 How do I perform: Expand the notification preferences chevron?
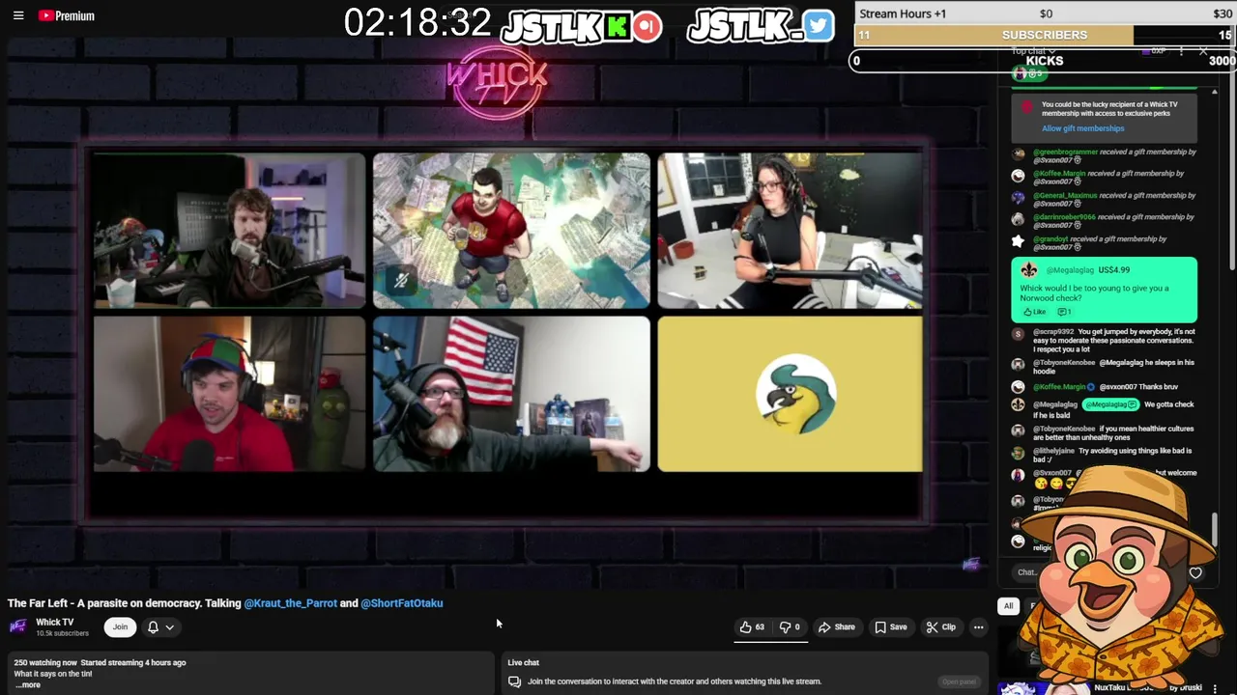tap(170, 627)
